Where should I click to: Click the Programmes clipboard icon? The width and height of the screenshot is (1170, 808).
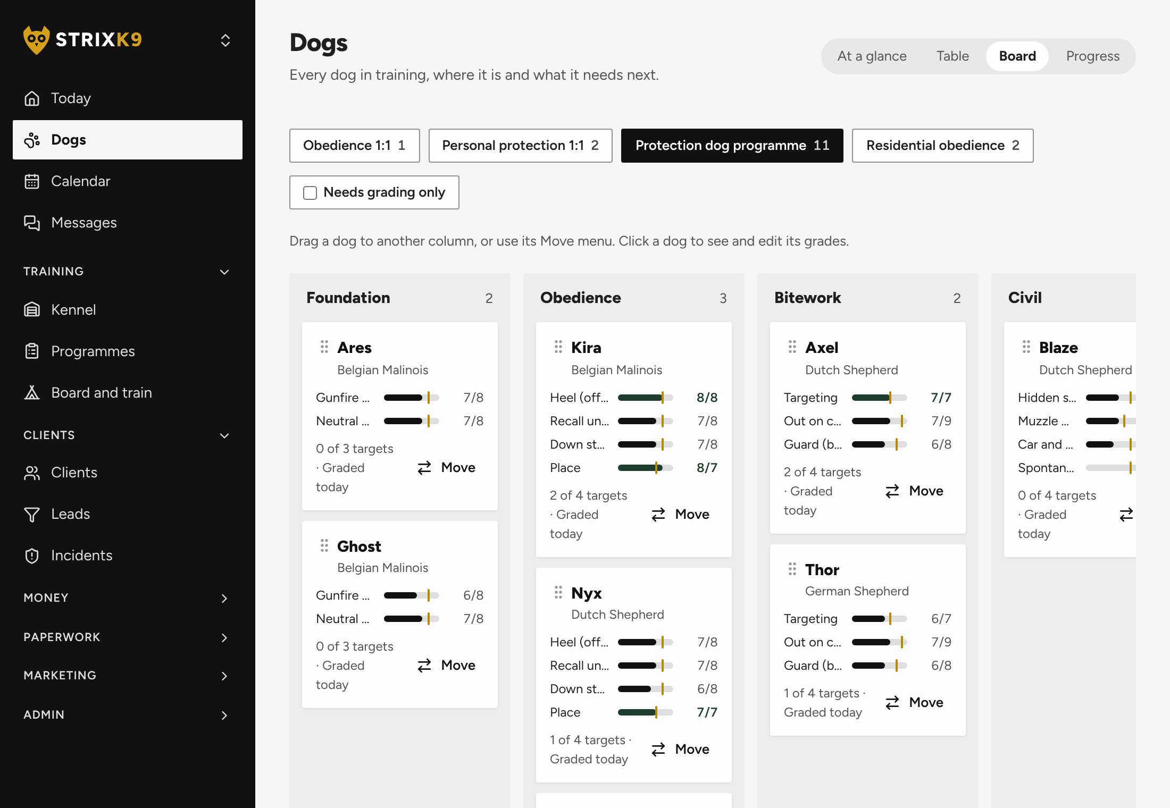[32, 351]
